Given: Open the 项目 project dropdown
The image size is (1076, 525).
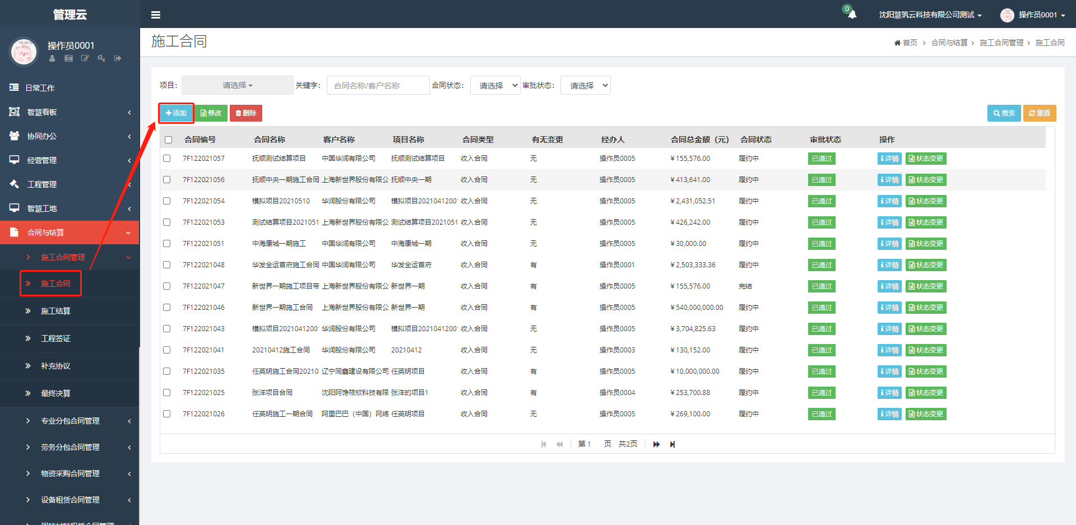Looking at the screenshot, I should (238, 85).
